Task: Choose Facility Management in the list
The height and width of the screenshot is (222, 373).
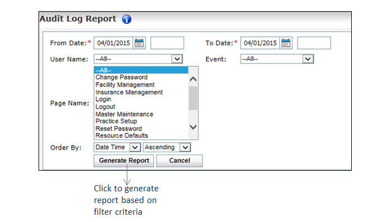Action: (125, 85)
